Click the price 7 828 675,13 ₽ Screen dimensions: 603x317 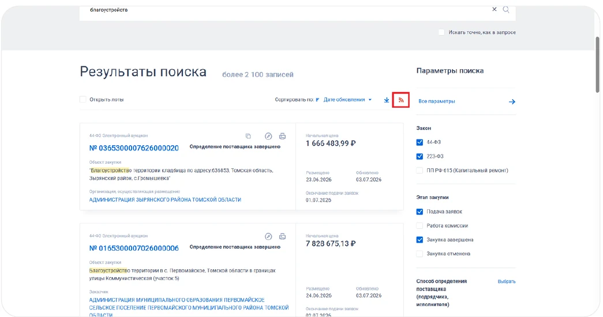(x=331, y=244)
